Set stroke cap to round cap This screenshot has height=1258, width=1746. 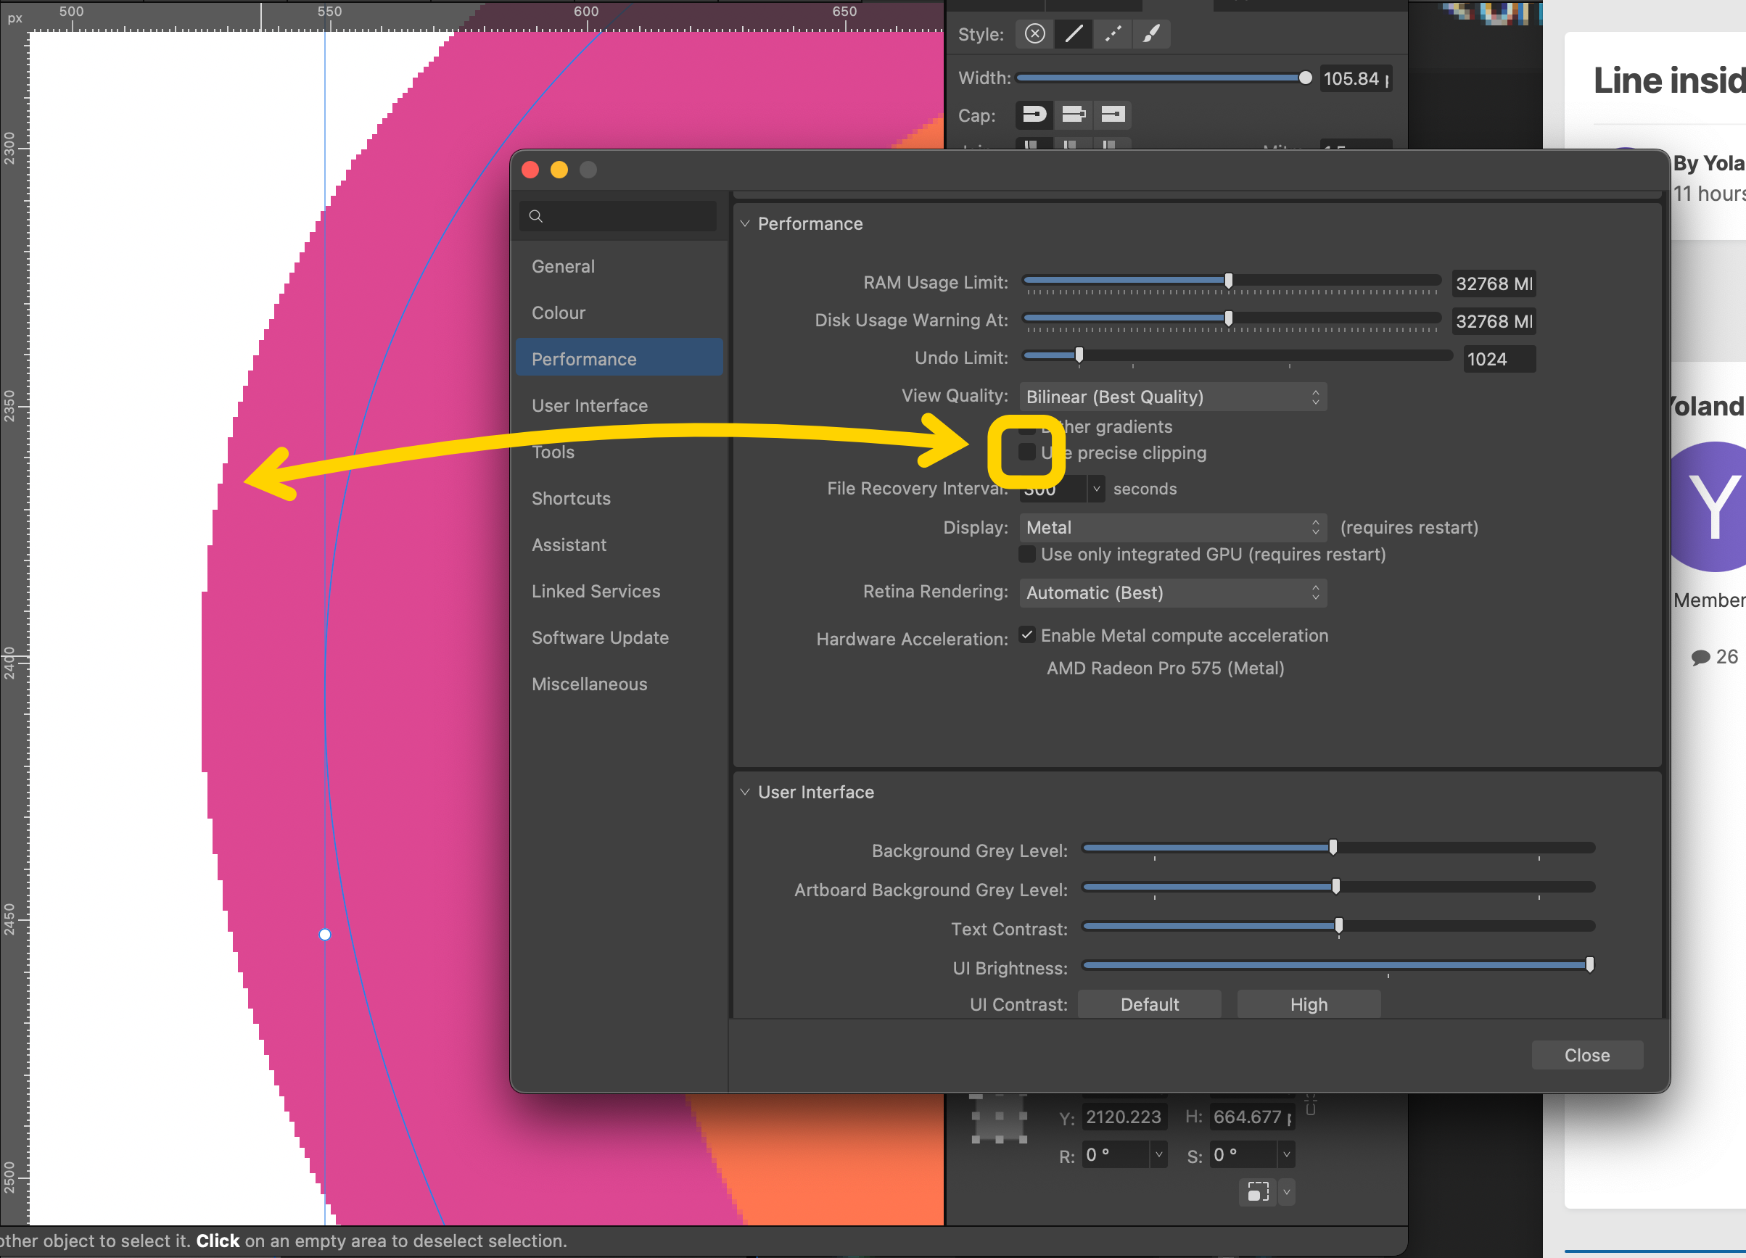1034,115
